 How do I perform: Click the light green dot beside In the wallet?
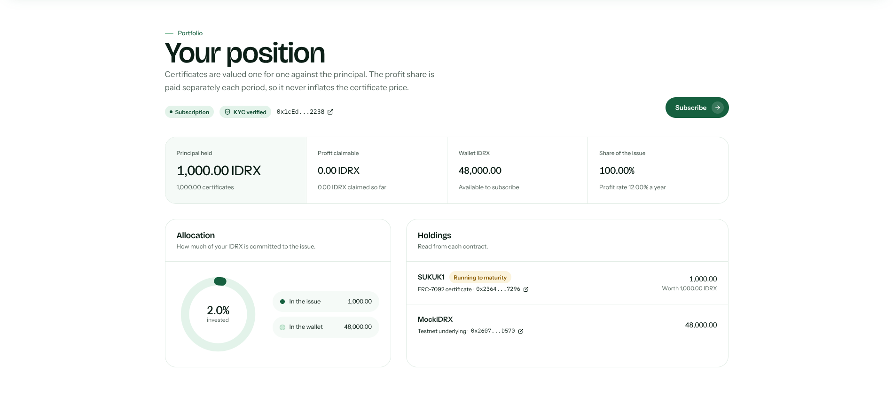point(282,327)
